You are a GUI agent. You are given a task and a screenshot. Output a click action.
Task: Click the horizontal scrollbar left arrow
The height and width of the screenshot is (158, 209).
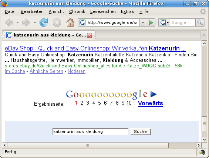coord(5,145)
